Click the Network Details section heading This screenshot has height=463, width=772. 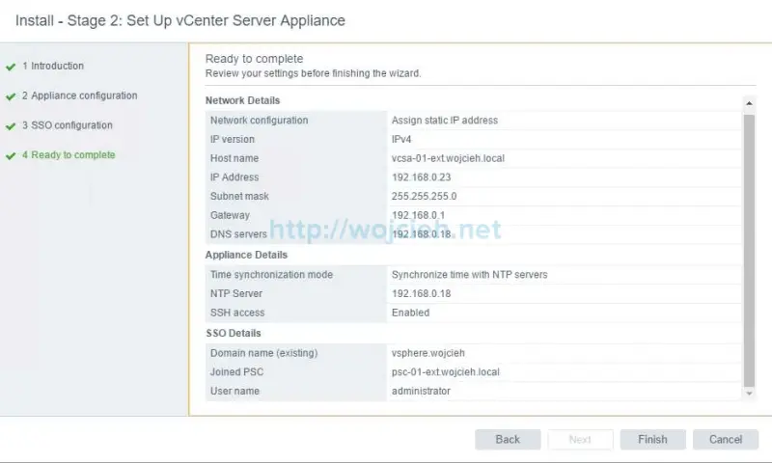coord(243,100)
